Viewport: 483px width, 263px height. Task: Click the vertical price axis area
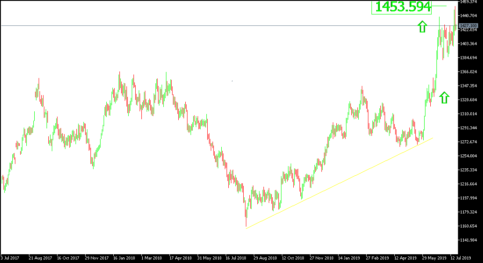click(x=470, y=131)
